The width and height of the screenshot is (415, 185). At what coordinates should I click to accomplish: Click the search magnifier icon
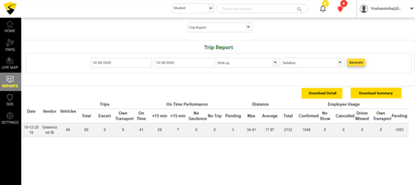[299, 9]
